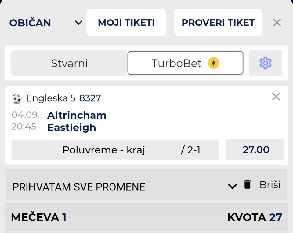Open the PROVERI TIKET tab
Viewport: 293px width, 233px height.
(x=218, y=22)
